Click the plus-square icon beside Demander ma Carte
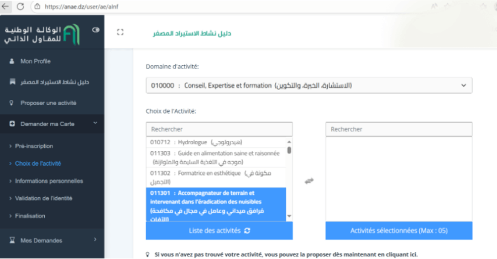This screenshot has width=497, height=259. coord(12,124)
